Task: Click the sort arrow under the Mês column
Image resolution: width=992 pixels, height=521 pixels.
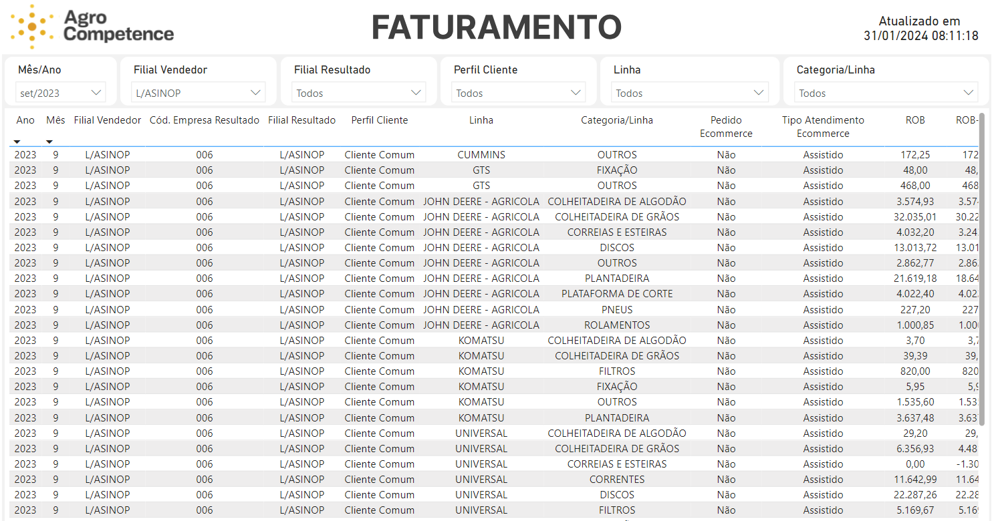Action: [x=49, y=142]
